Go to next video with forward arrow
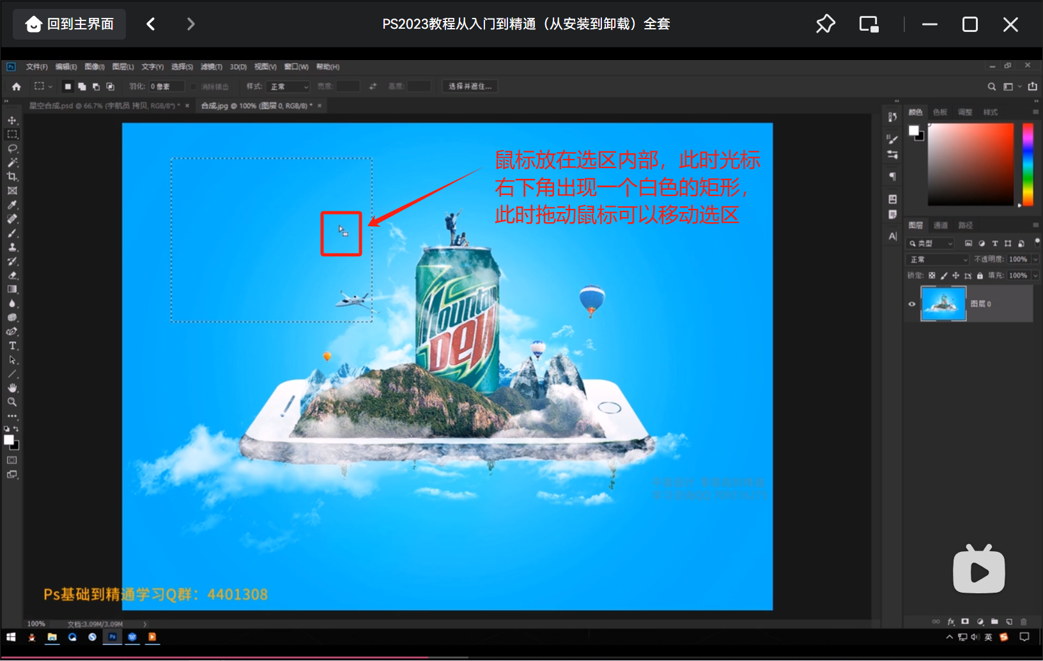Image resolution: width=1043 pixels, height=661 pixels. pos(190,24)
